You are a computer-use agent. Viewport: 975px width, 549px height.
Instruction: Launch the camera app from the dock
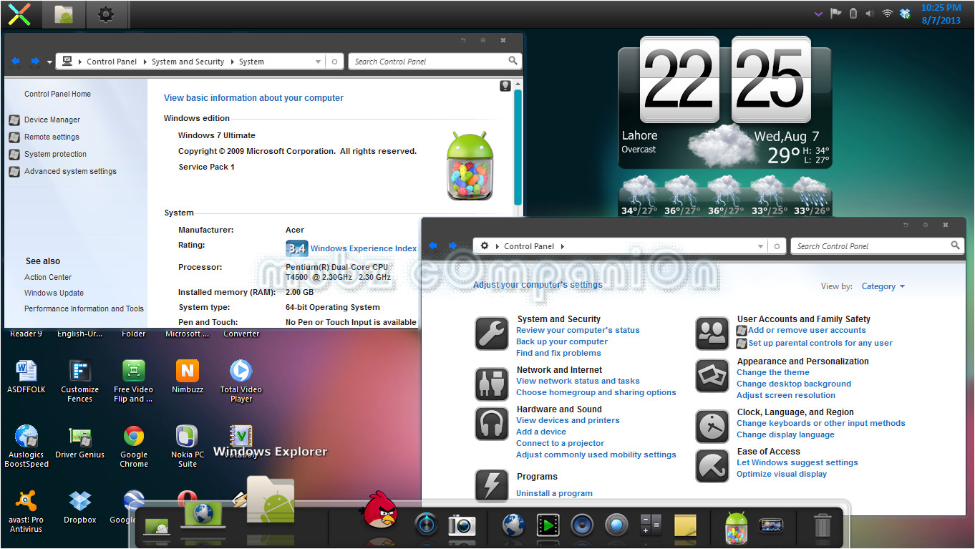[462, 525]
